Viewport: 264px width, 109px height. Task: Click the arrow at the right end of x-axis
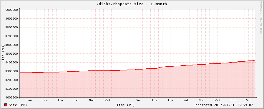point(256,97)
